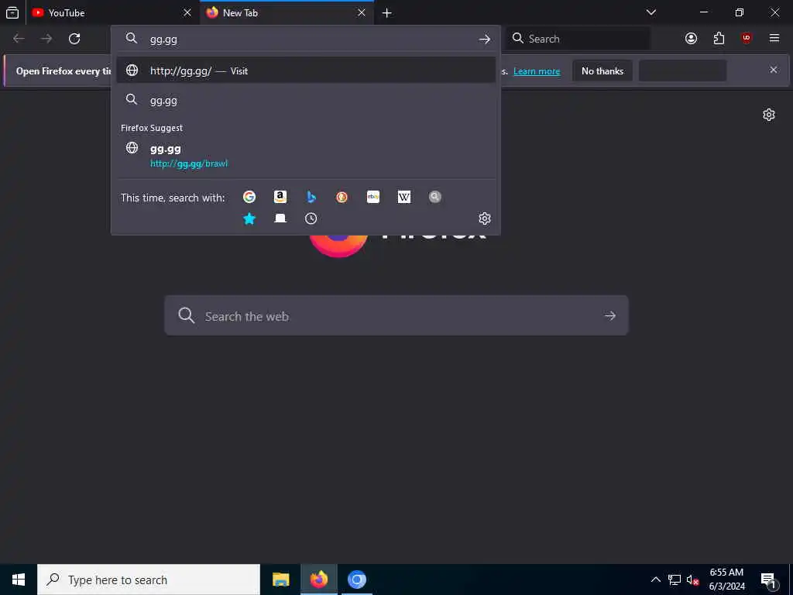
Task: Select the gg.gg search suggestion row
Action: click(x=305, y=100)
